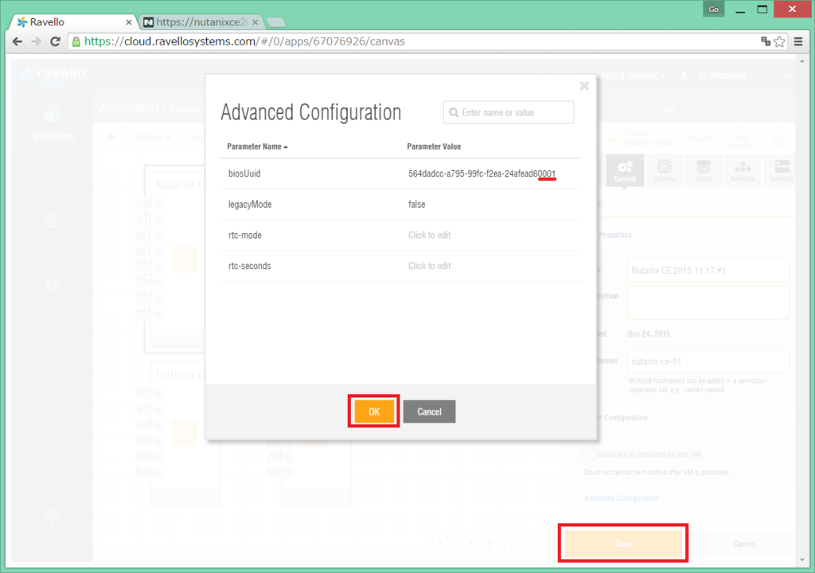Bookmark the page with the star icon

[x=779, y=41]
